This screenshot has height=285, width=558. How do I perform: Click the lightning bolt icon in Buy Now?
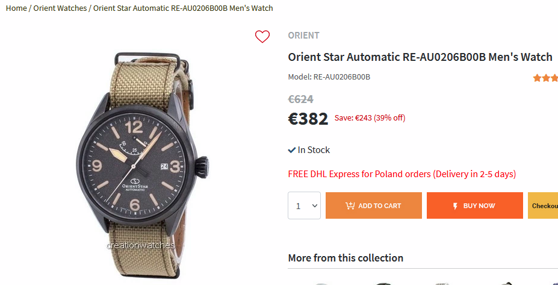pyautogui.click(x=455, y=205)
